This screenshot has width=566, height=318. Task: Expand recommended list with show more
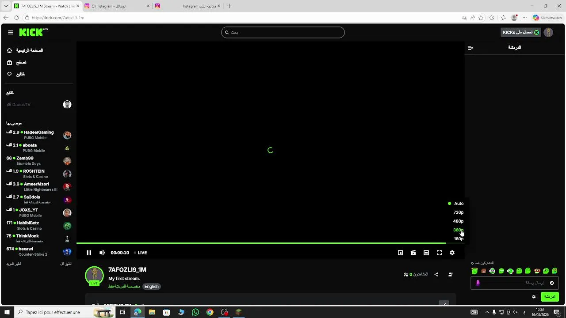point(14,264)
